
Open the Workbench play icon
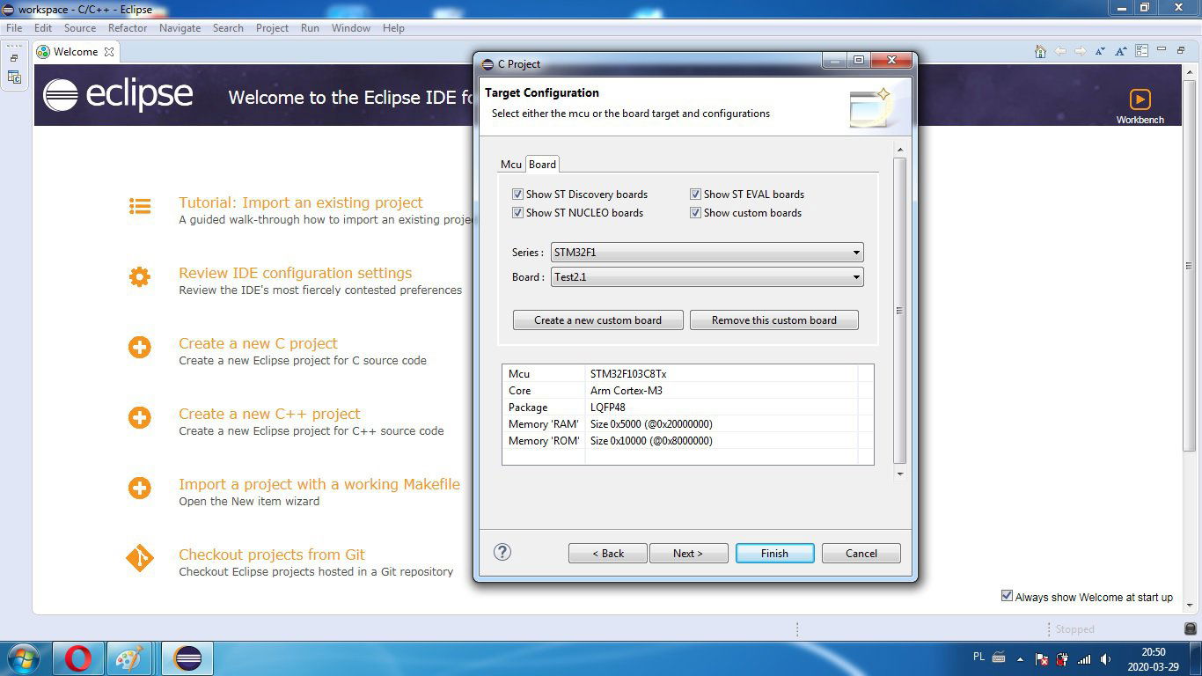[1140, 99]
